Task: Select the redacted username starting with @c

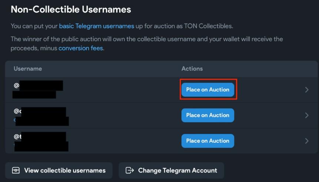Action: pyautogui.click(x=40, y=111)
